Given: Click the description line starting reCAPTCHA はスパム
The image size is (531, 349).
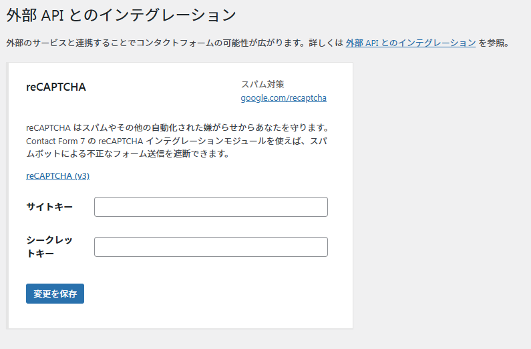Looking at the screenshot, I should click(177, 127).
